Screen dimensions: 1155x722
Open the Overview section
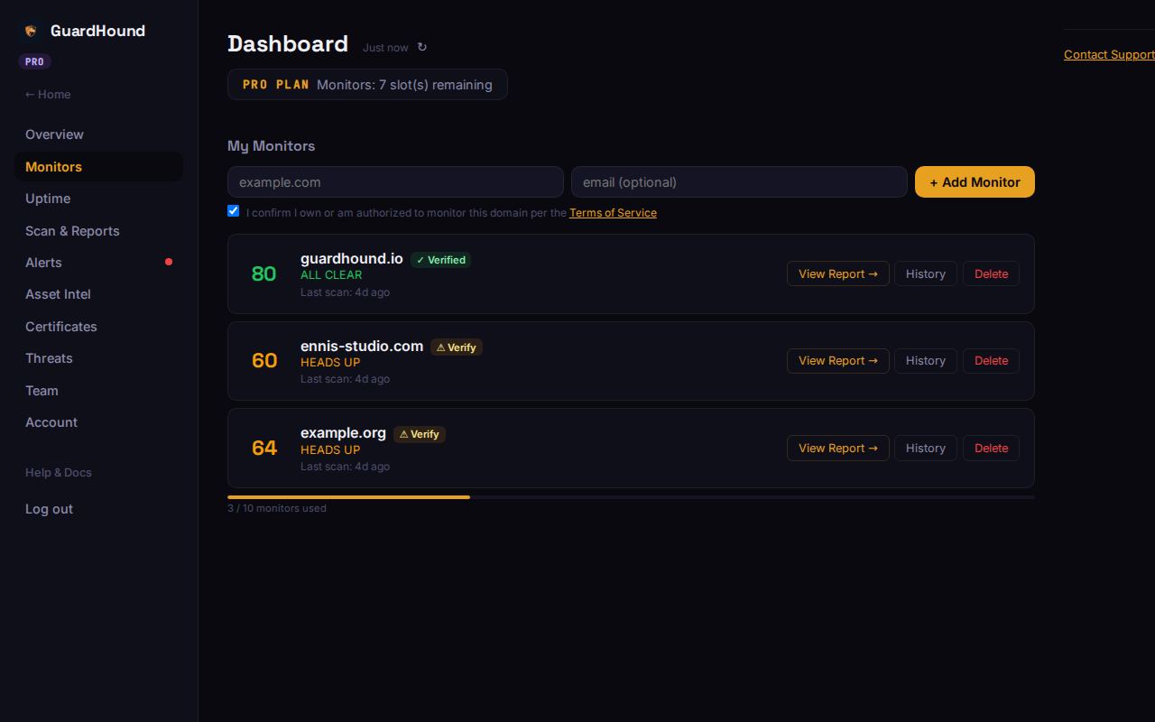pos(99,134)
